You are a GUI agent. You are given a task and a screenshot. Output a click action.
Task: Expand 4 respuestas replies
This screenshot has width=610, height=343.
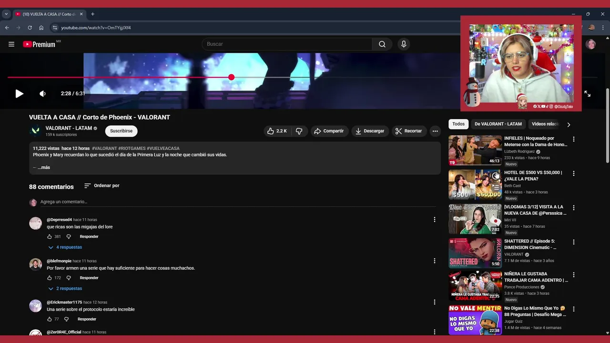65,247
